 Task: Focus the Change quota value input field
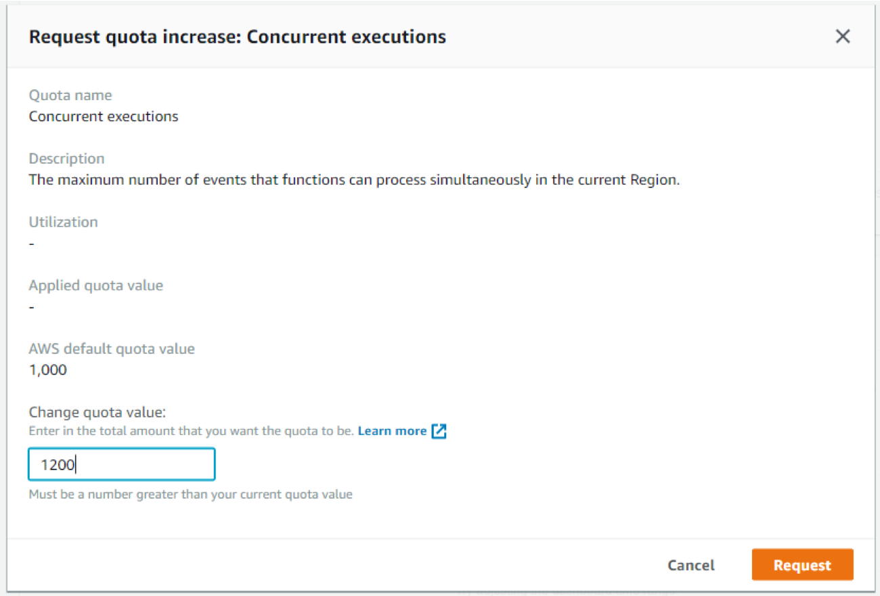(x=122, y=465)
